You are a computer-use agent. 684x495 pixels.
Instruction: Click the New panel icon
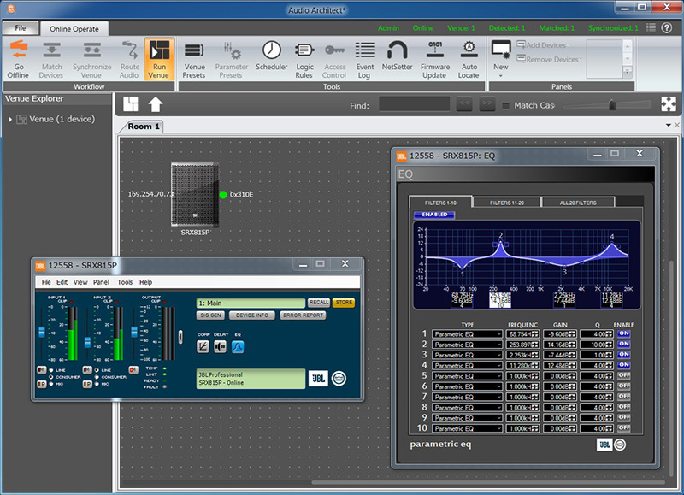point(501,50)
